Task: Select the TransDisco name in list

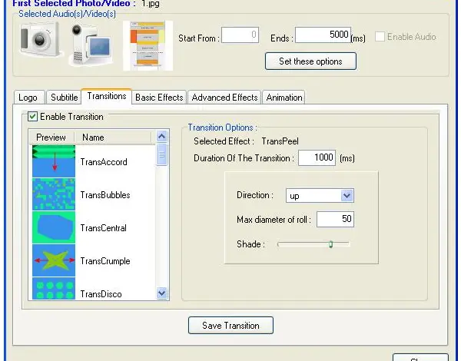Action: pyautogui.click(x=101, y=294)
